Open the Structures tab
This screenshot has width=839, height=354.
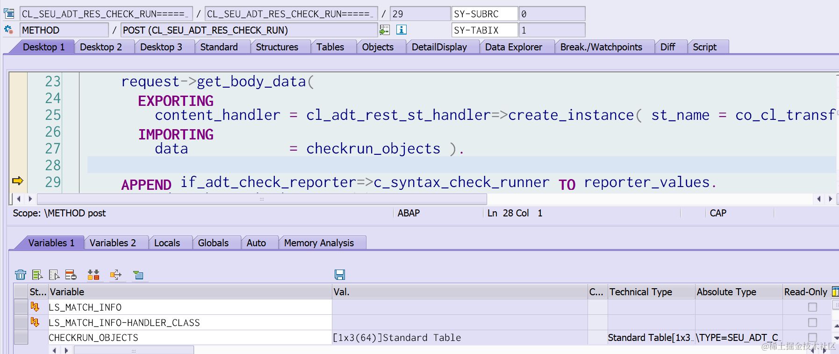point(277,47)
